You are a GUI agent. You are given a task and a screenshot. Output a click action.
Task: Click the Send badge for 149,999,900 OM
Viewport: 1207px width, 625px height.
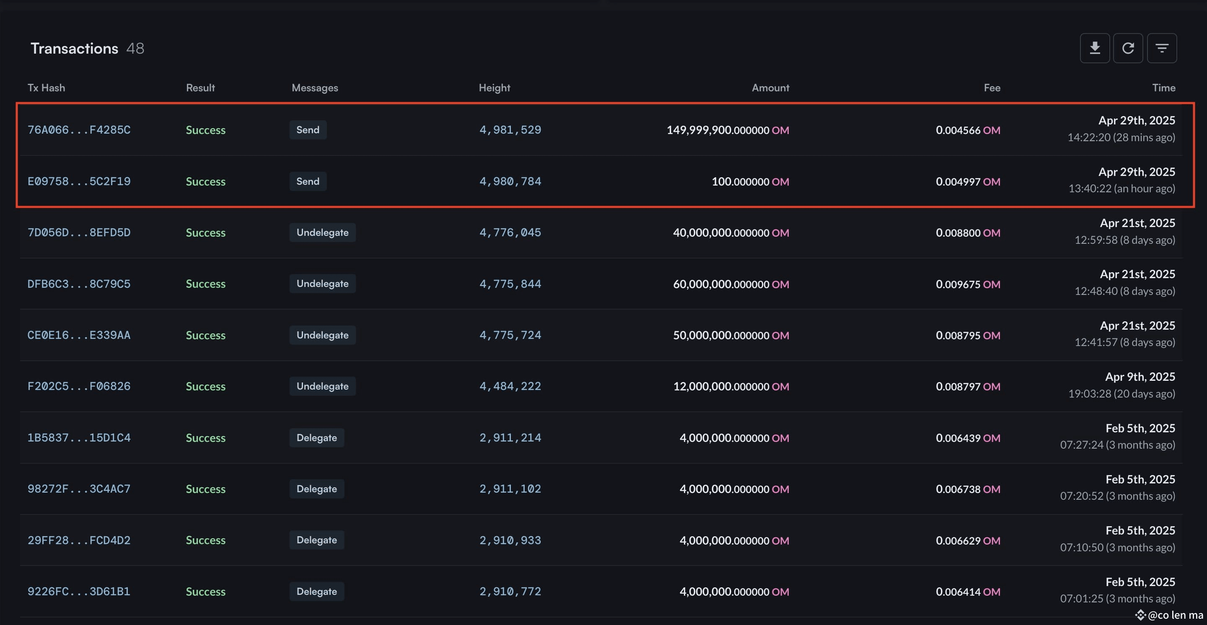(308, 130)
